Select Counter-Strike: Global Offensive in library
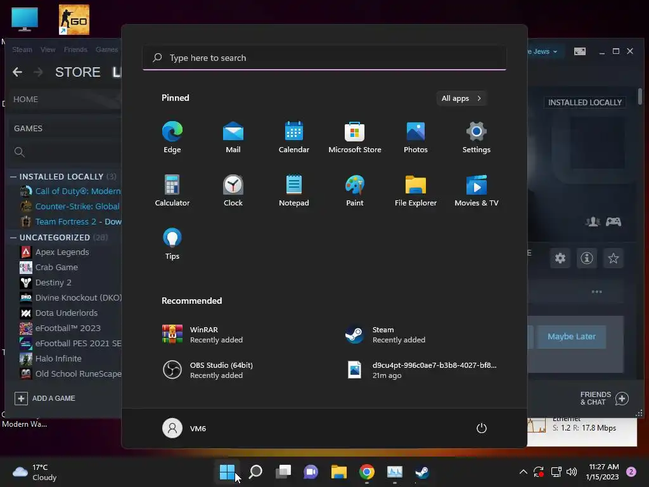 click(70, 206)
